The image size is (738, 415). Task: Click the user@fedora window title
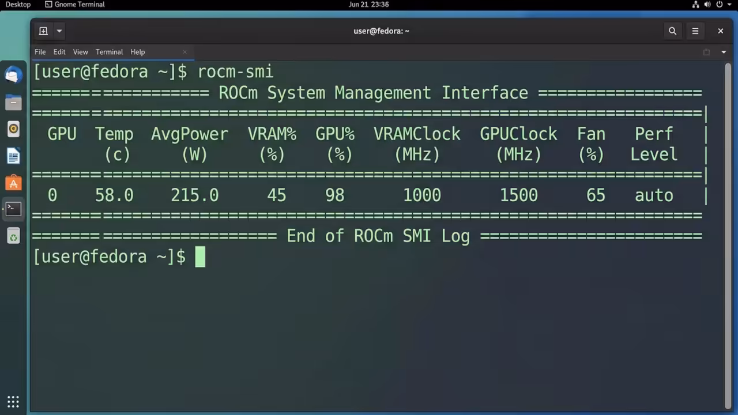tap(381, 31)
